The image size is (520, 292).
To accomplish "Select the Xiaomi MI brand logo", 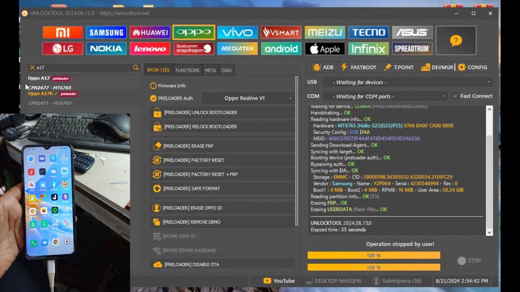I will coord(63,32).
